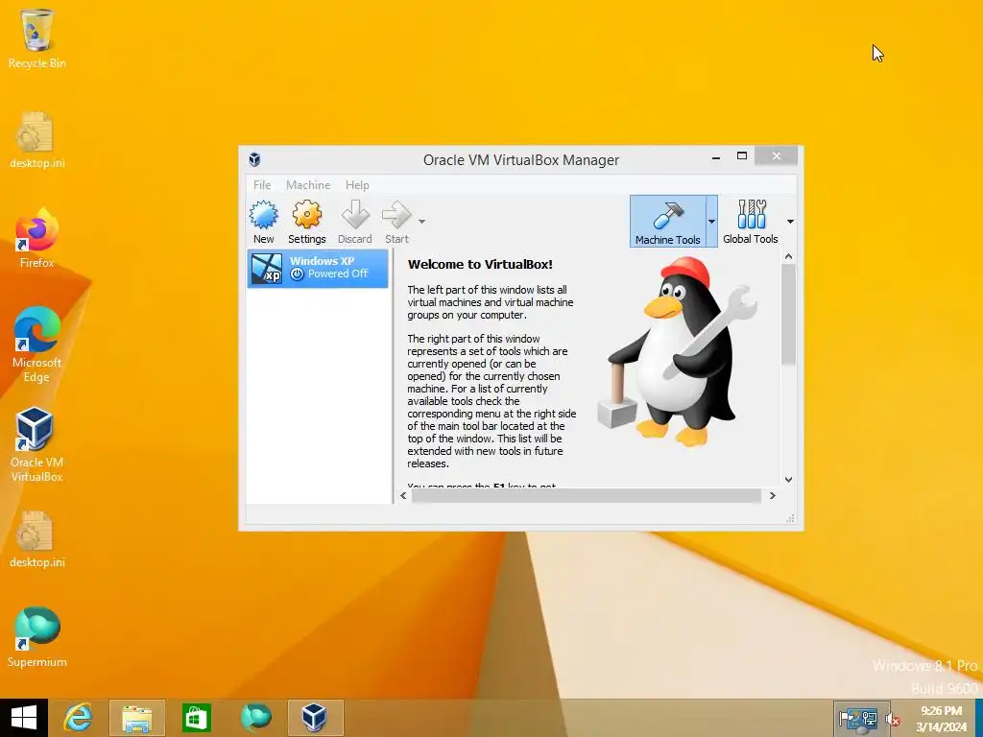
Task: Start the Windows XP virtual machine
Action: (x=396, y=223)
